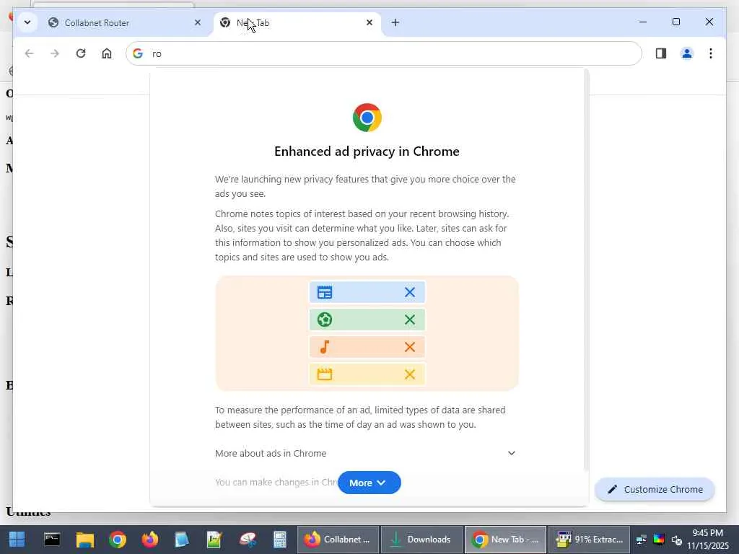Go back using the browser back arrow
Image resolution: width=739 pixels, height=554 pixels.
29,53
